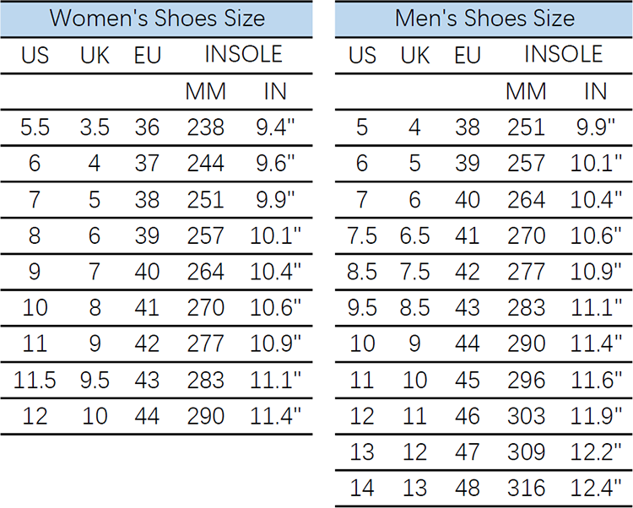
Task: Select men's insole 12.2" inches cell
Action: [x=596, y=452]
